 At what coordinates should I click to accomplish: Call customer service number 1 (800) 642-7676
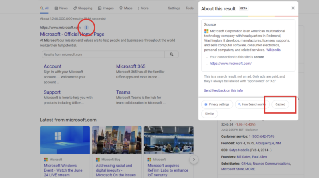click(x=261, y=136)
